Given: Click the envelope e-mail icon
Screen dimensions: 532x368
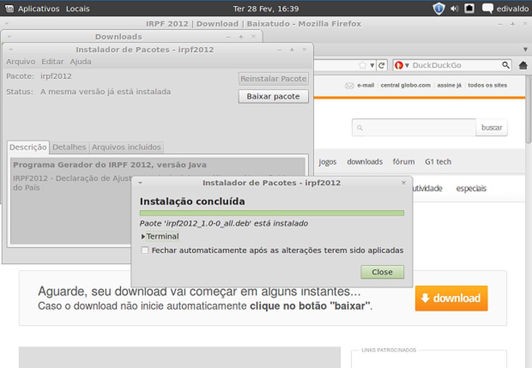Looking at the screenshot, I should pos(349,85).
